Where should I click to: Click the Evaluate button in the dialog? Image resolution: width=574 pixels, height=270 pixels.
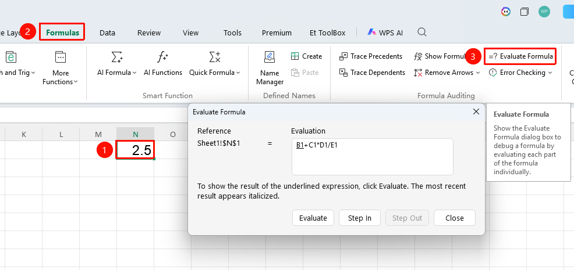[313, 218]
